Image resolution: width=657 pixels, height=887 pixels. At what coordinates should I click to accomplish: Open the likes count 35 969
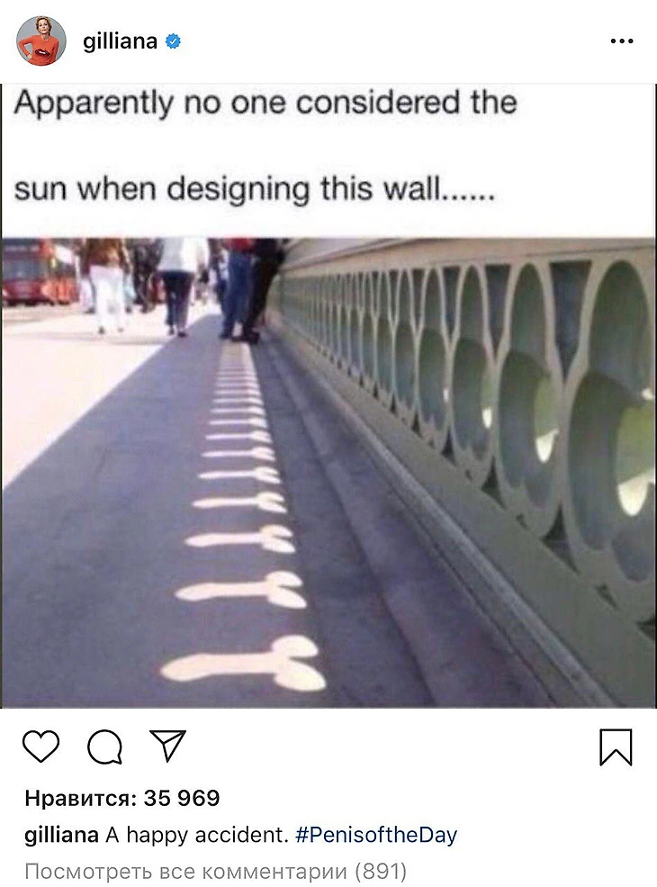pos(122,798)
